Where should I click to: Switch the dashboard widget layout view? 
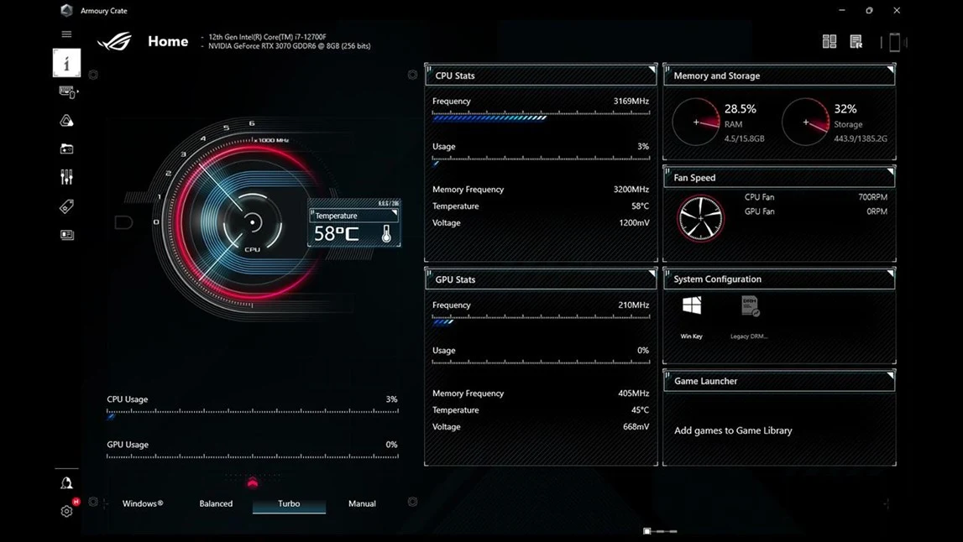pos(830,41)
